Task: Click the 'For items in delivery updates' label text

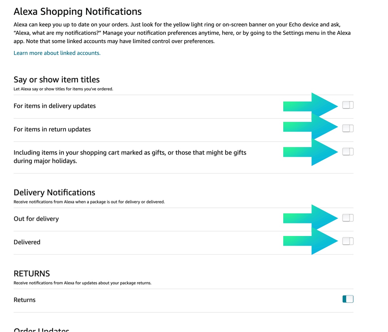Action: click(x=55, y=106)
